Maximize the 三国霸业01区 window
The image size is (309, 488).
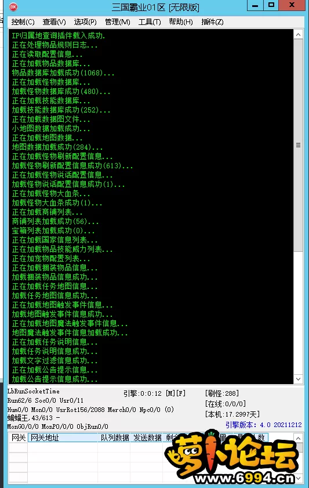click(x=271, y=5)
